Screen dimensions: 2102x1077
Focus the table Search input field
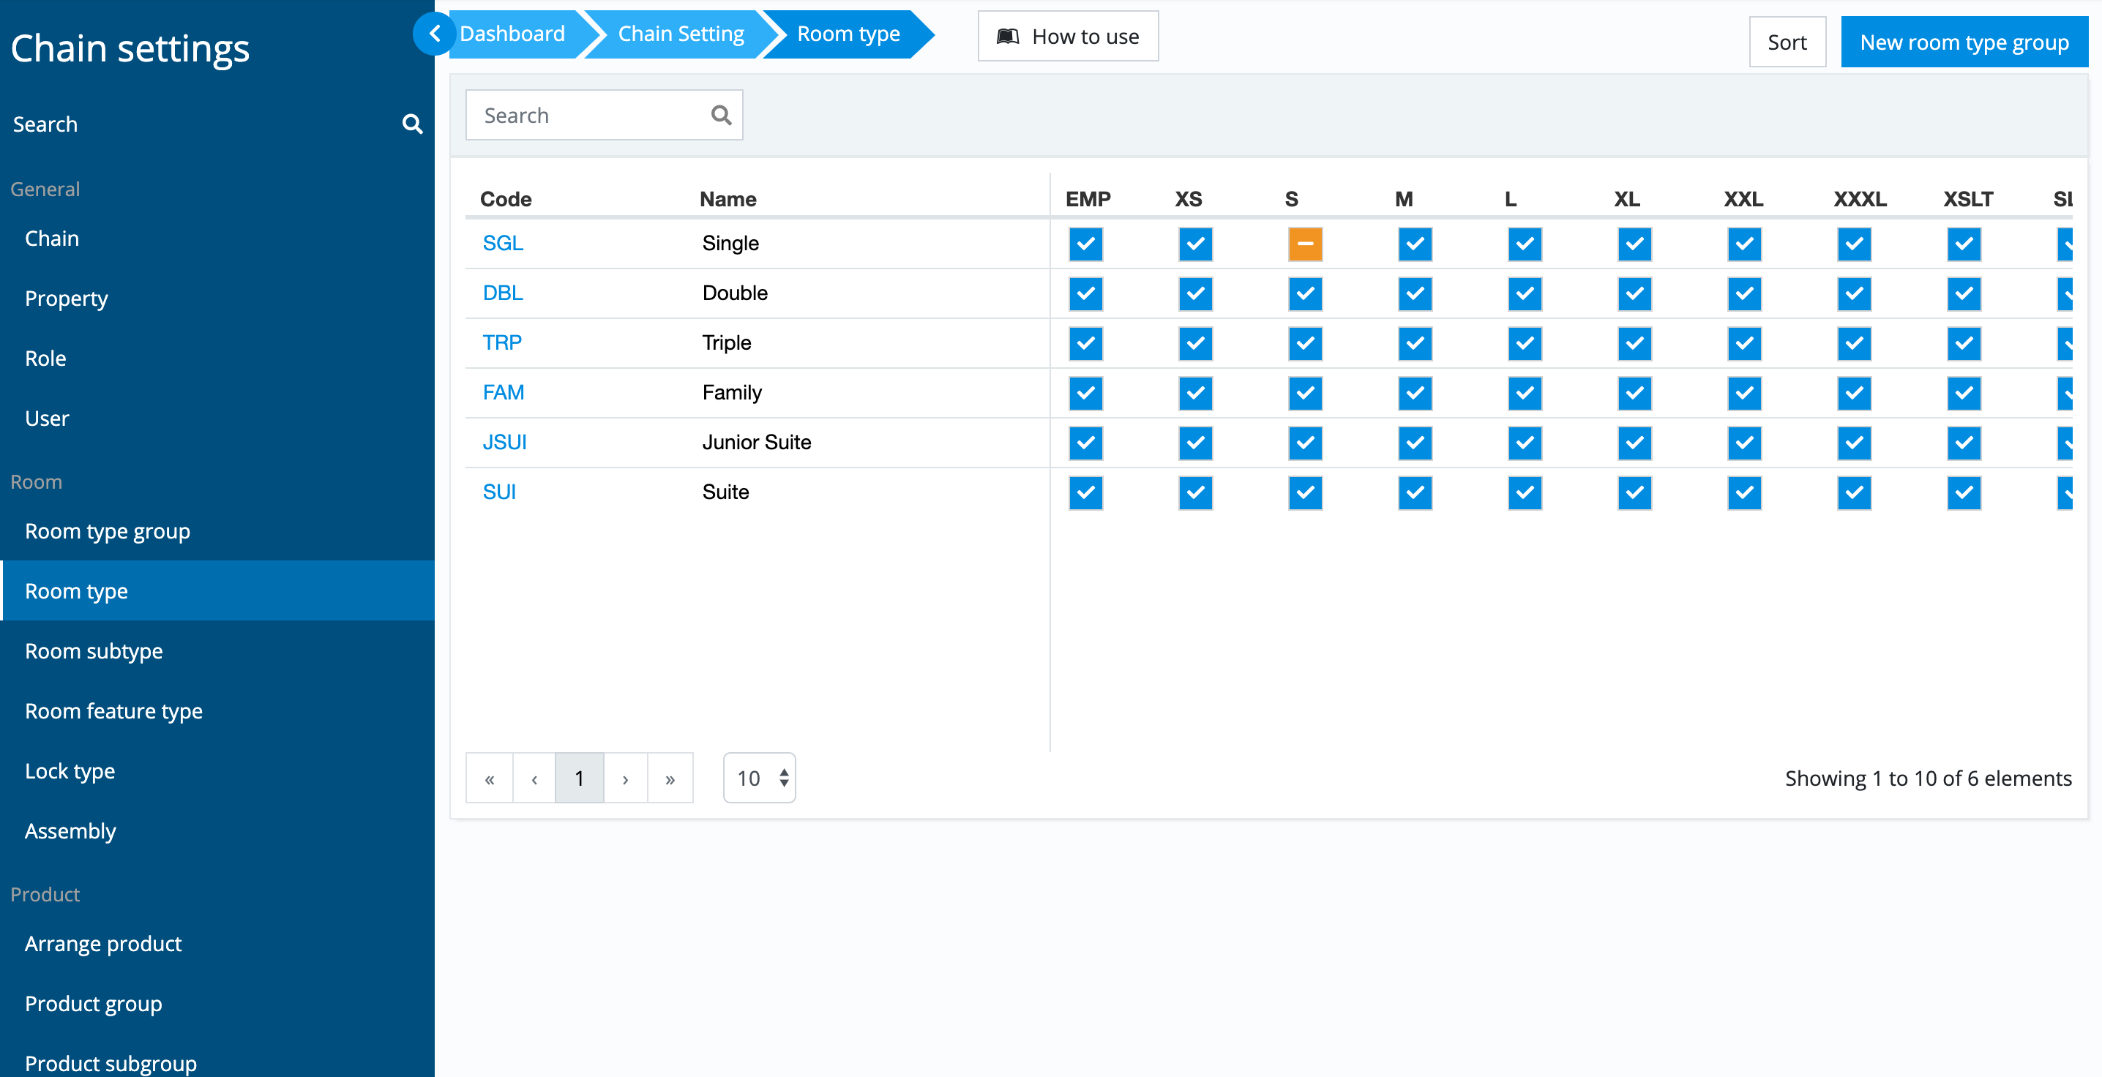point(588,115)
